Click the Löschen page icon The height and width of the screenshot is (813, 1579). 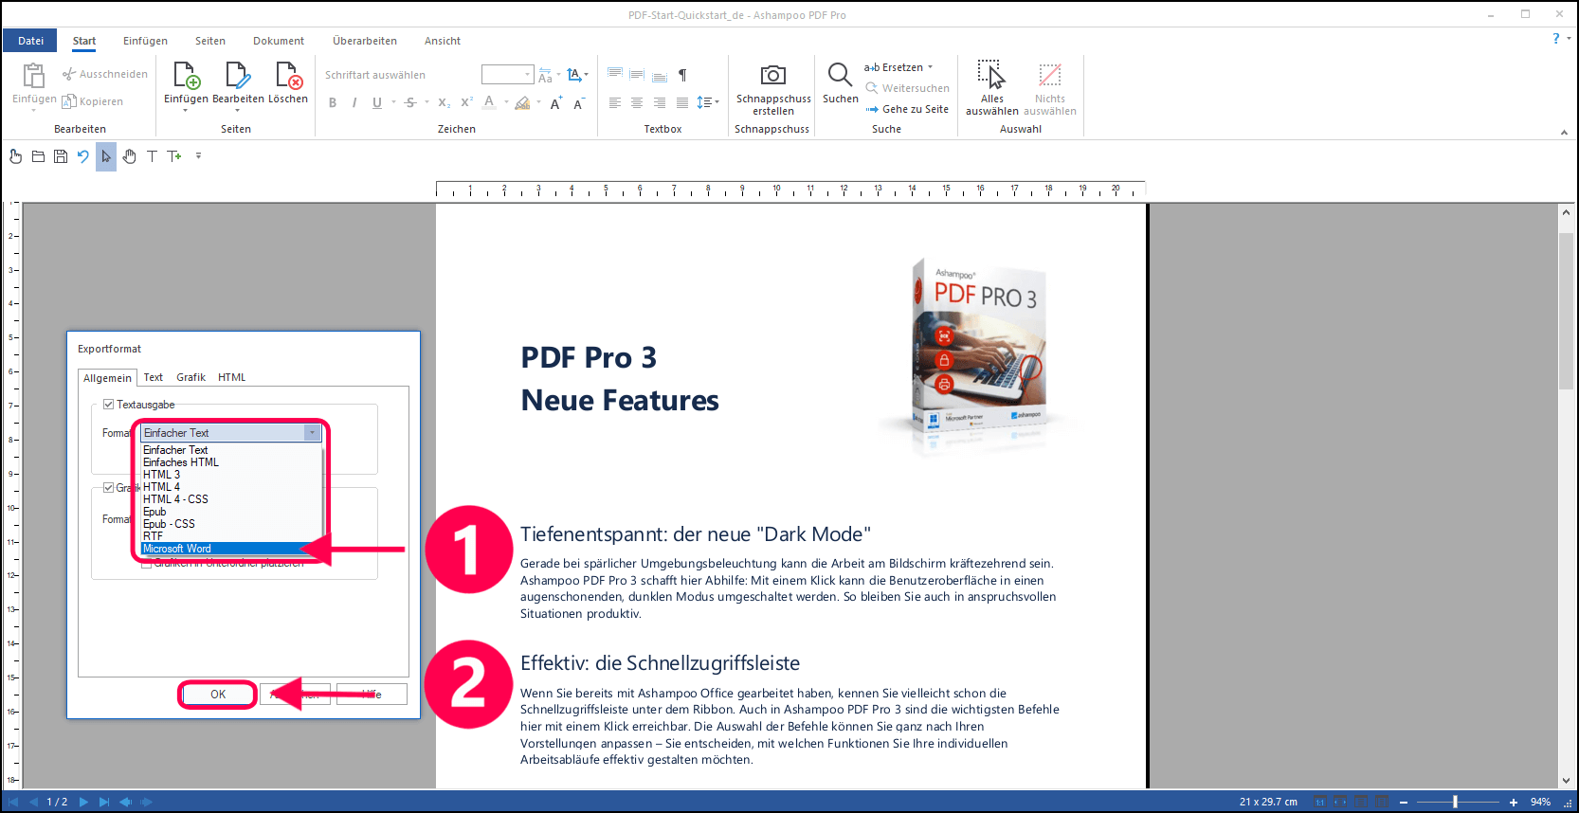pos(288,75)
